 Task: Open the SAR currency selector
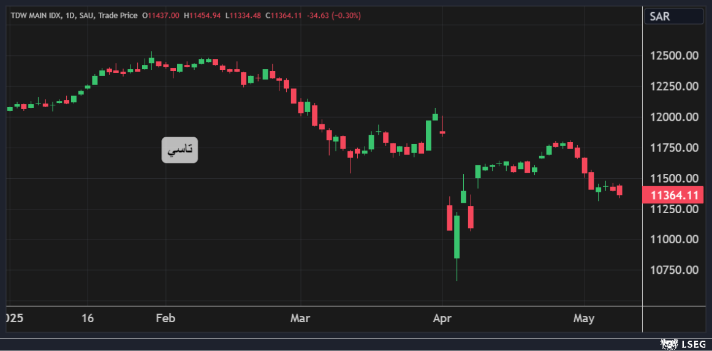[673, 17]
